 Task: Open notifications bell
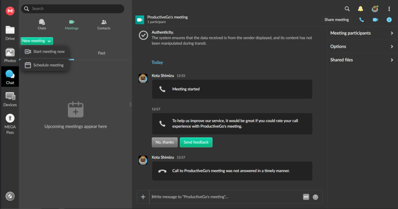360,9
